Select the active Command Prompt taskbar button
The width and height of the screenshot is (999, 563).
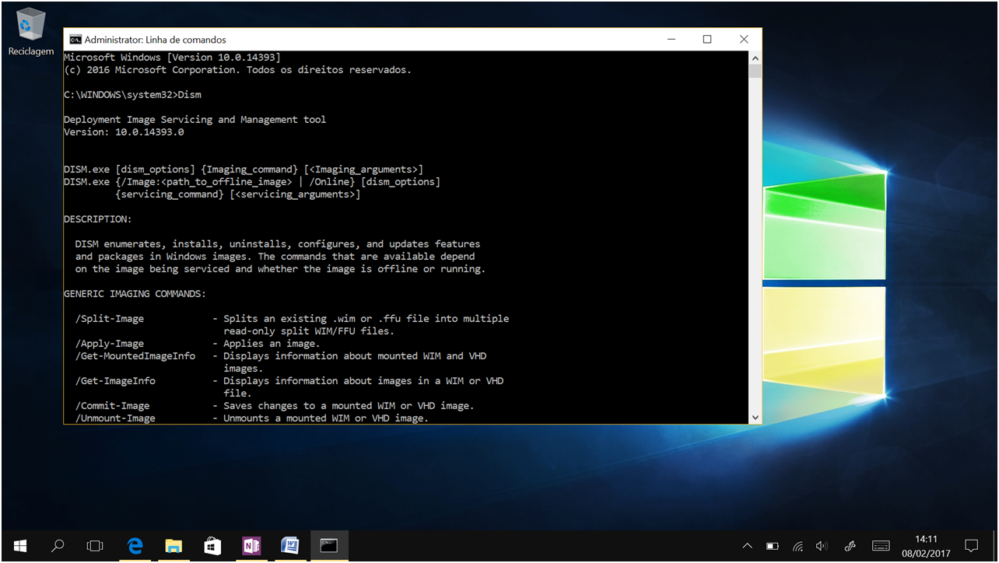click(329, 546)
